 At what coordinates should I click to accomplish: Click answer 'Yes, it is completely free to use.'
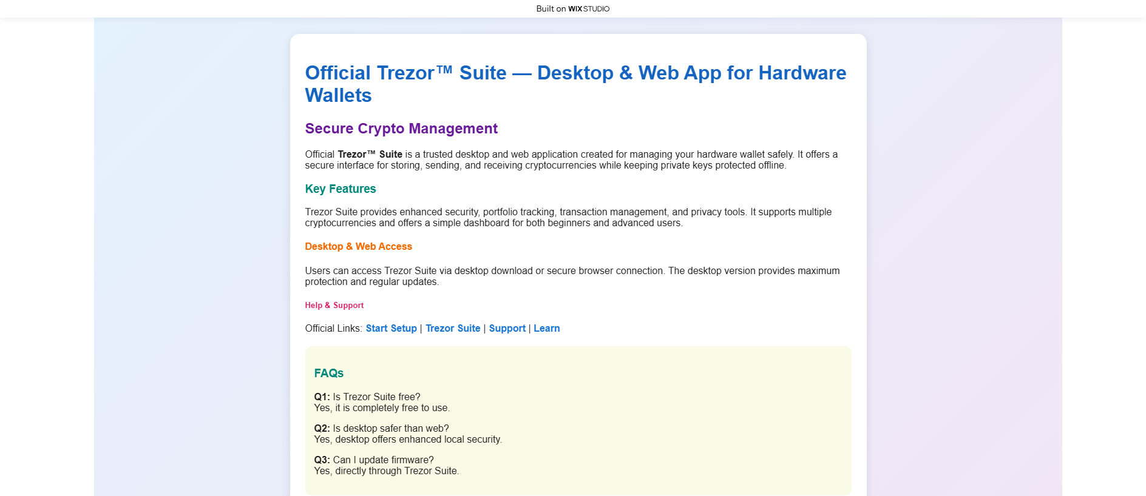pyautogui.click(x=382, y=408)
